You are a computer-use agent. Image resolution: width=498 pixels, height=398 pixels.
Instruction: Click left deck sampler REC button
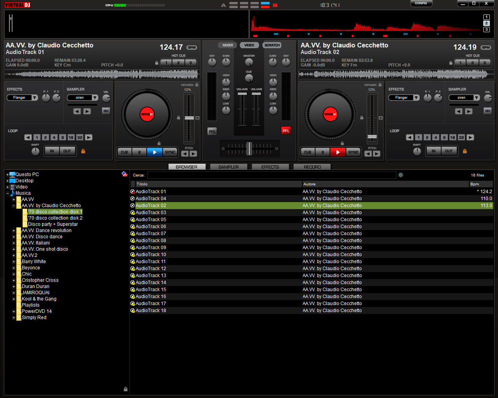(106, 111)
